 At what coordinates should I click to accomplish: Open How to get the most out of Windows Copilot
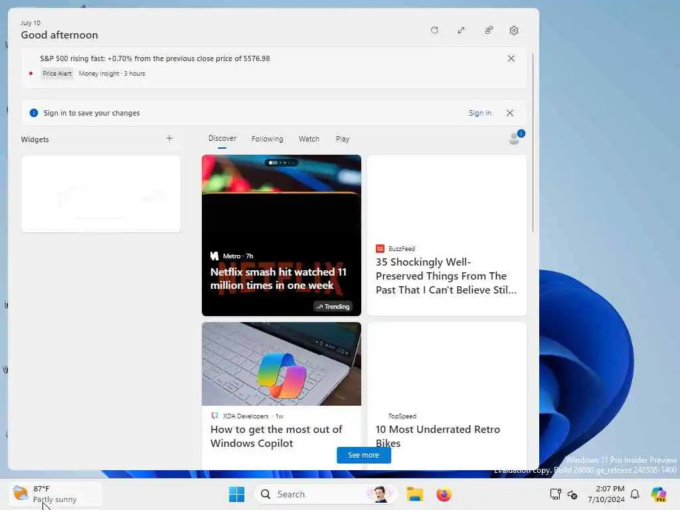point(276,436)
